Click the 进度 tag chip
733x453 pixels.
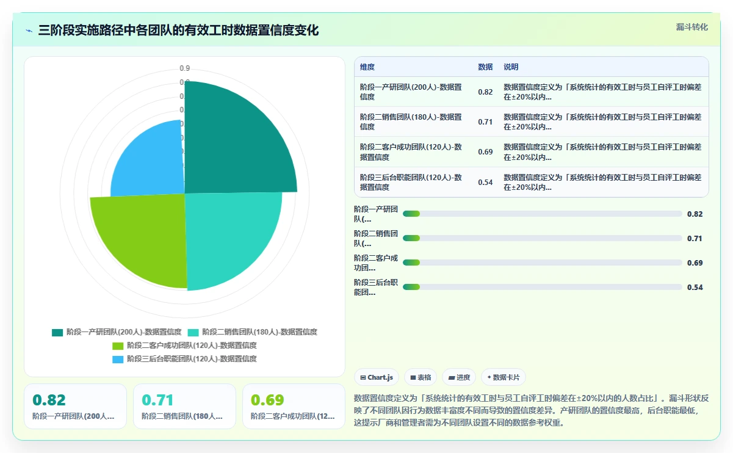click(459, 377)
